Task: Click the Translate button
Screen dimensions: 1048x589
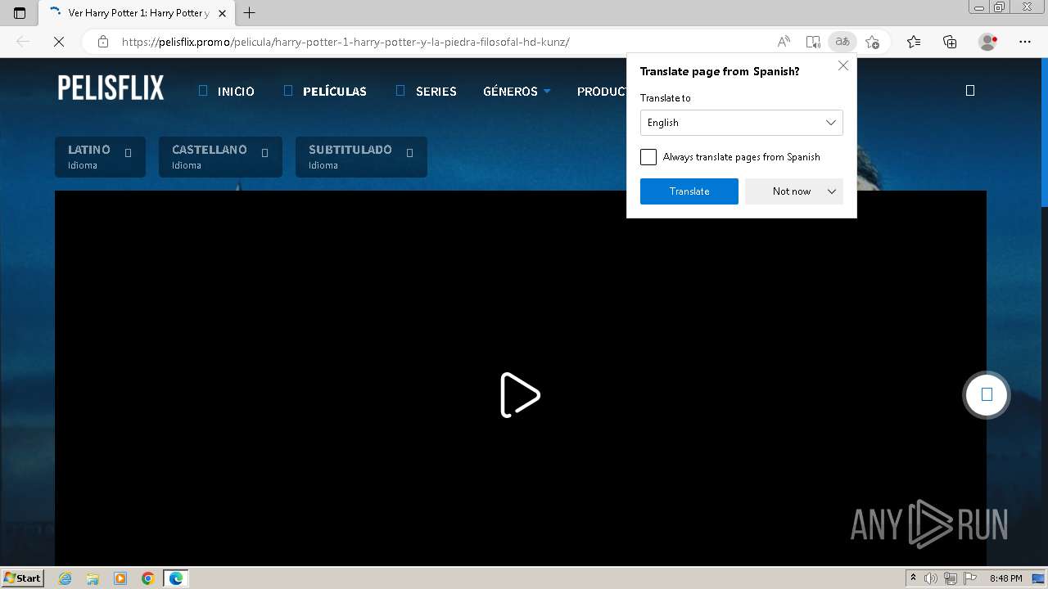Action: pos(689,191)
